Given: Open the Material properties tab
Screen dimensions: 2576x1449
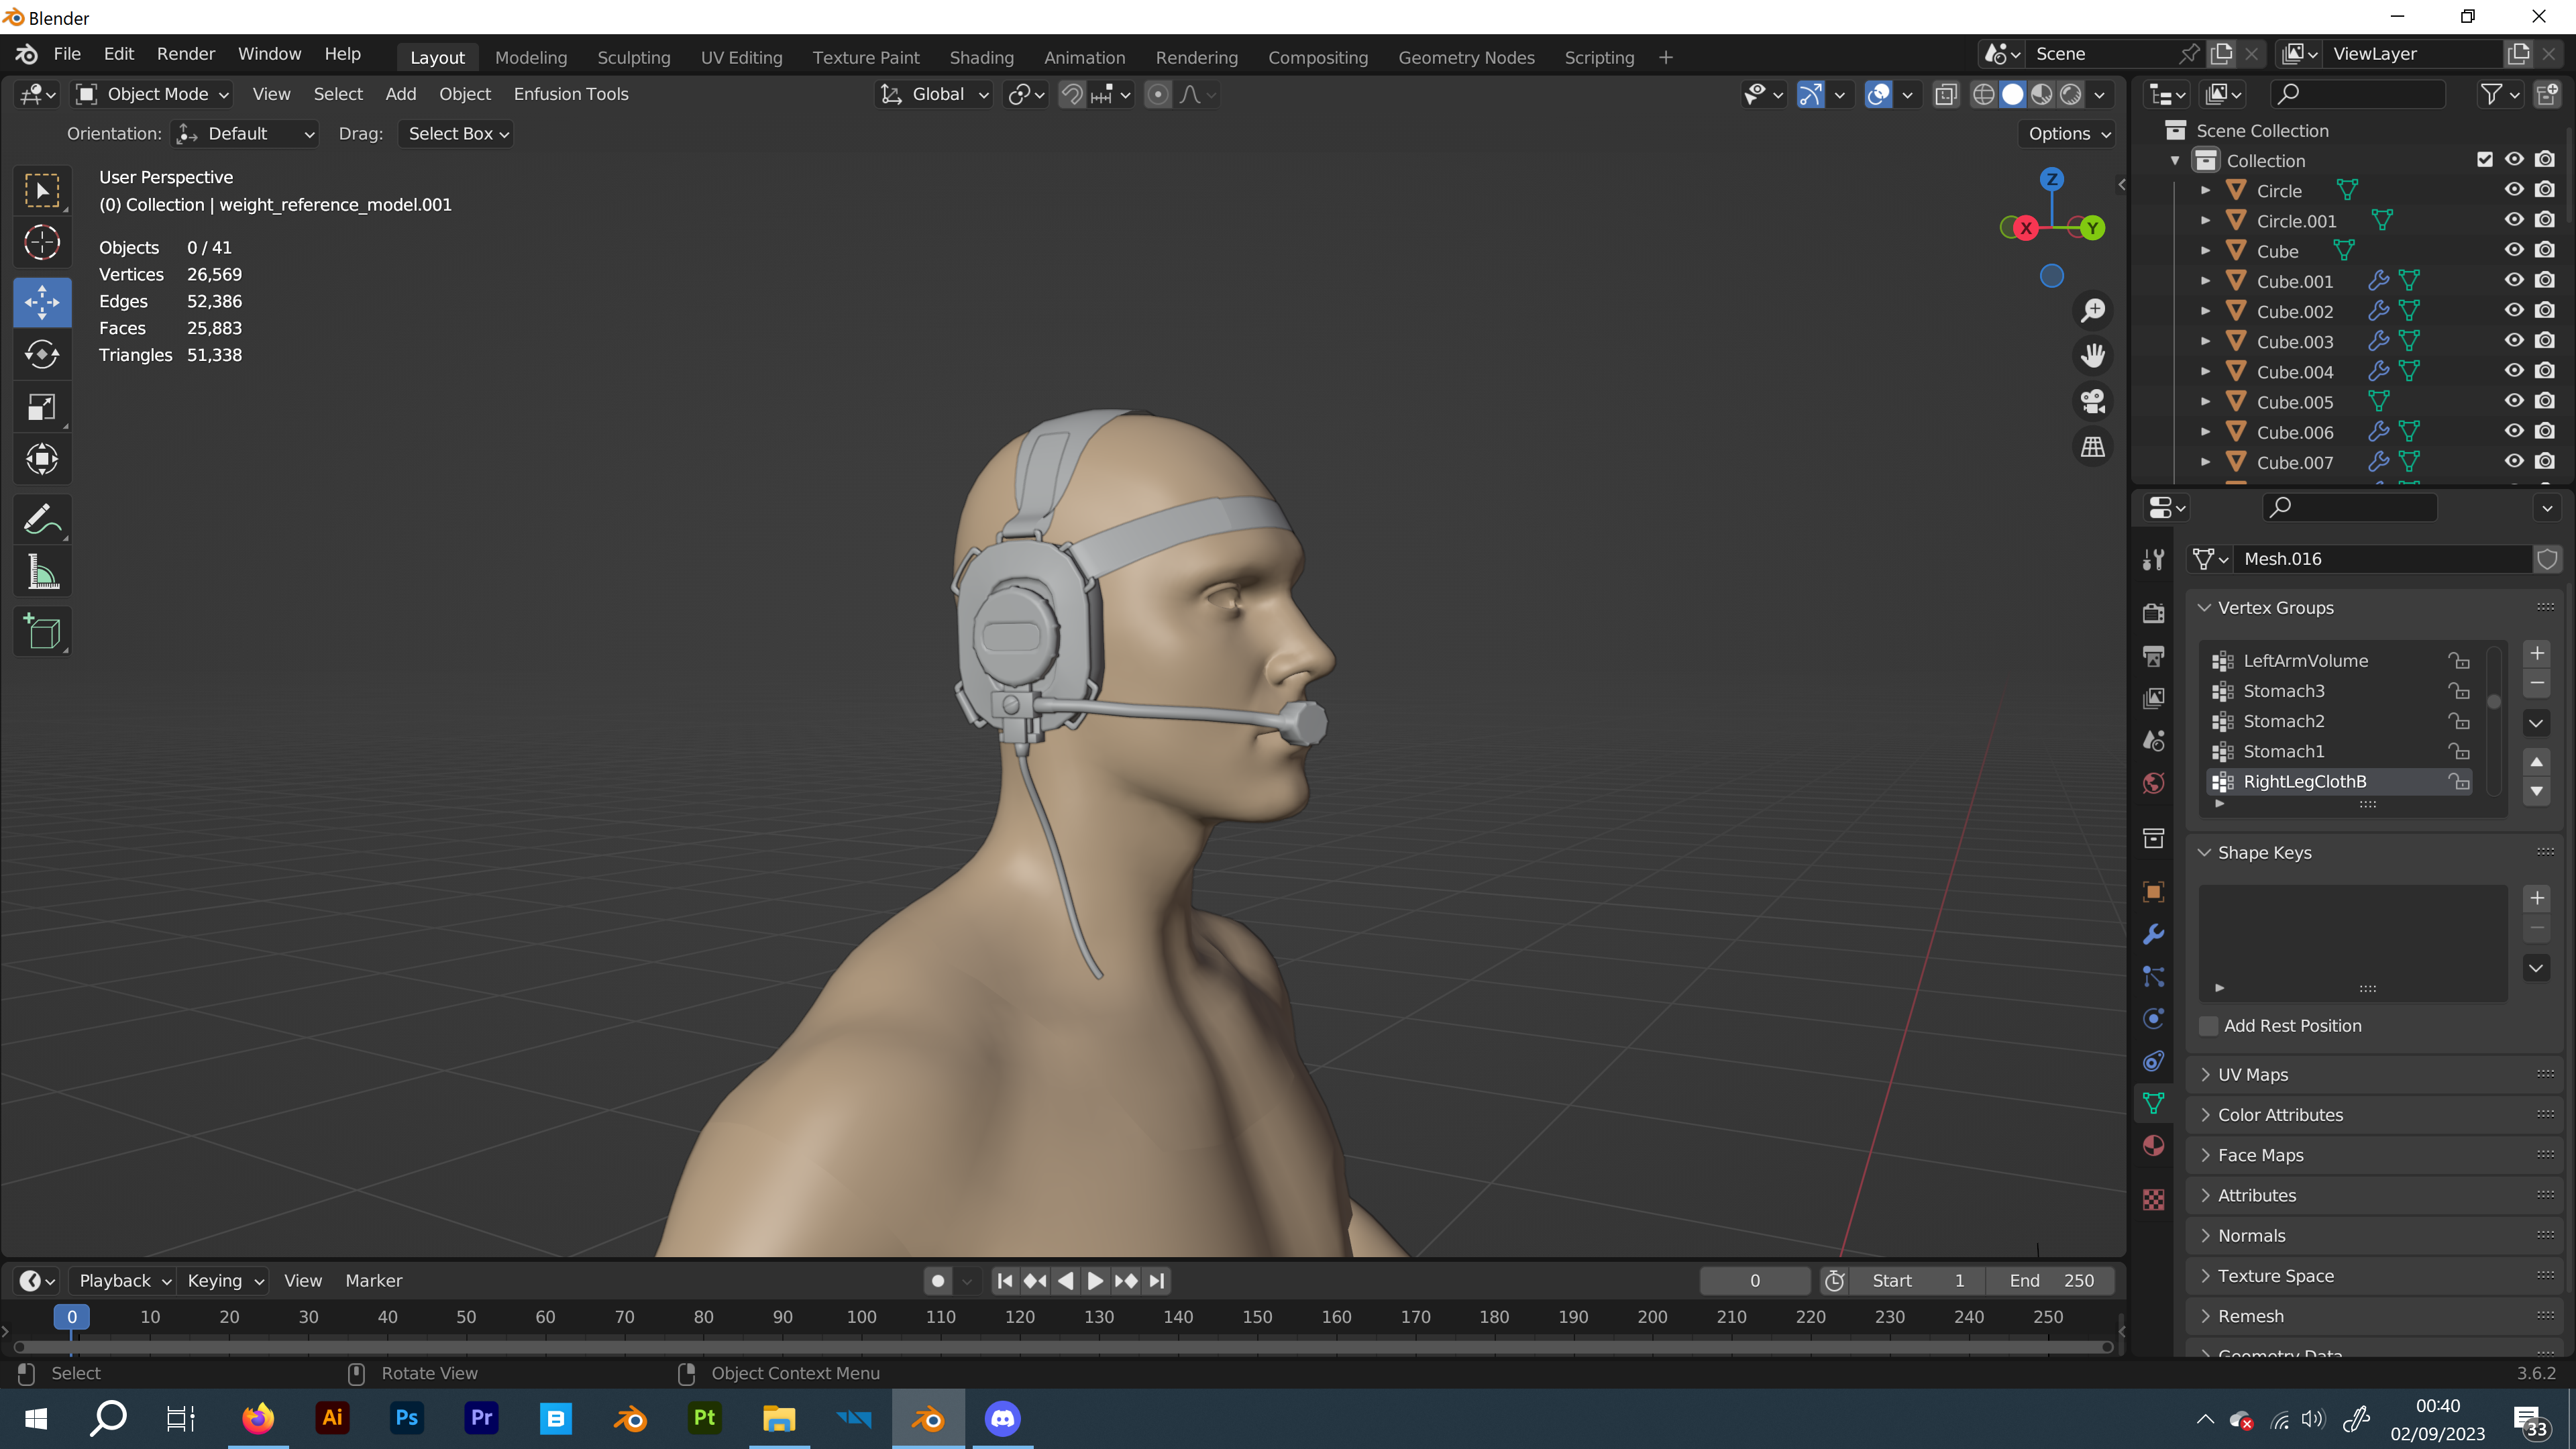Looking at the screenshot, I should [2153, 1145].
